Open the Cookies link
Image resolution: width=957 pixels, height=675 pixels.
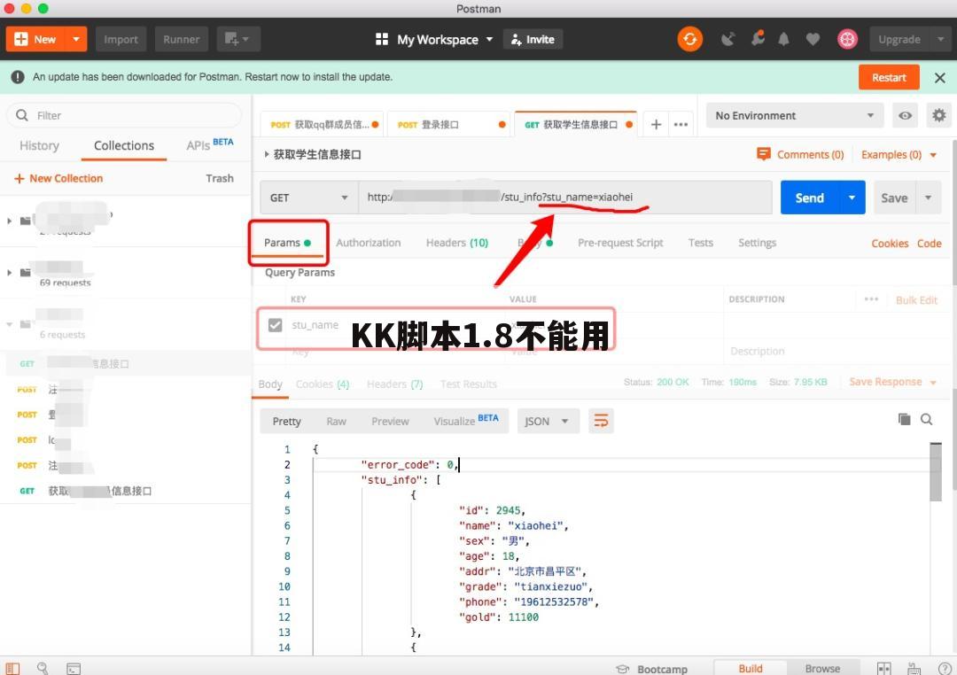point(890,243)
